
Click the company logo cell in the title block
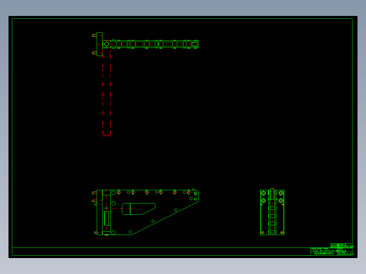coord(324,254)
